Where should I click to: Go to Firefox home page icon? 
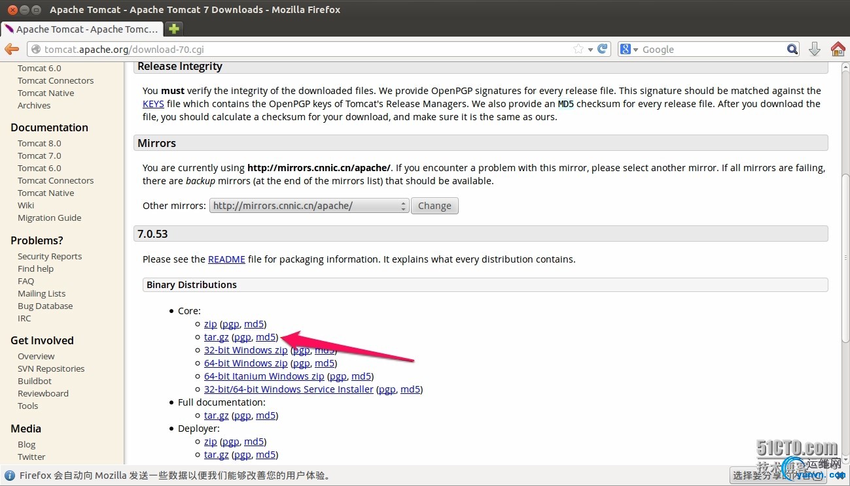tap(838, 49)
